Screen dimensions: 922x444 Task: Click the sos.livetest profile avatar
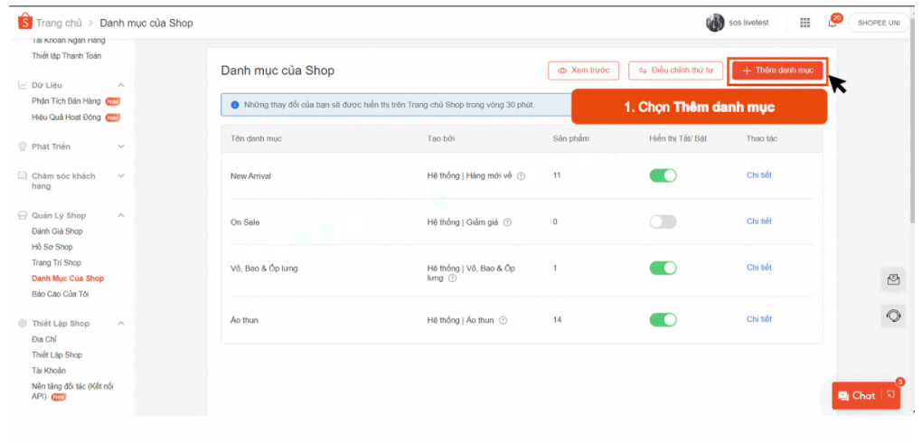(715, 23)
